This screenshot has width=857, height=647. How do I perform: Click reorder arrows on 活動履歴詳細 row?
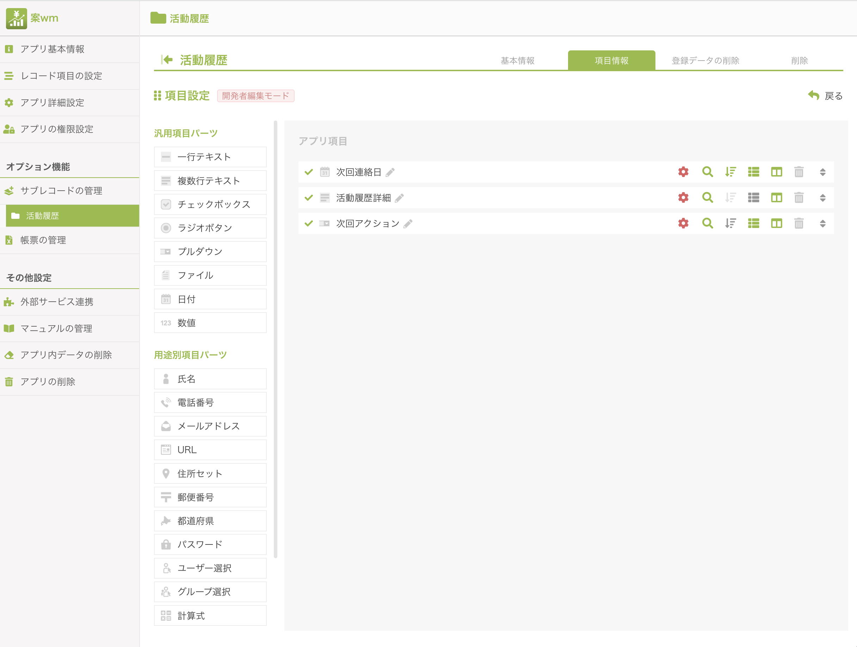(x=822, y=198)
